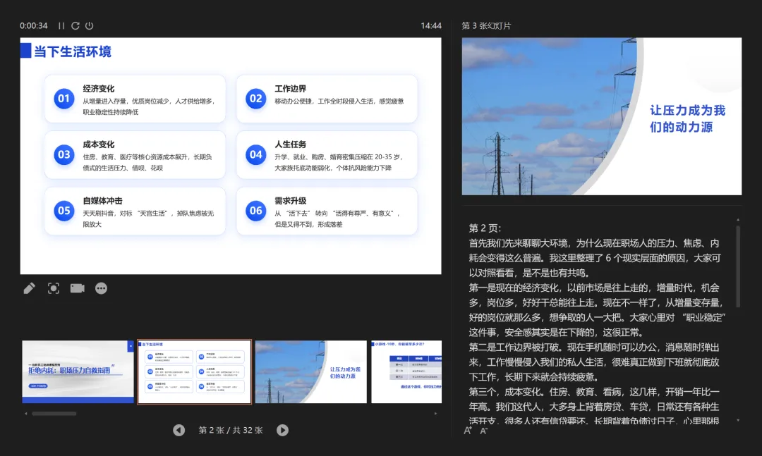Open more slideshow options menu
Viewport: 762px width, 456px height.
(x=101, y=288)
